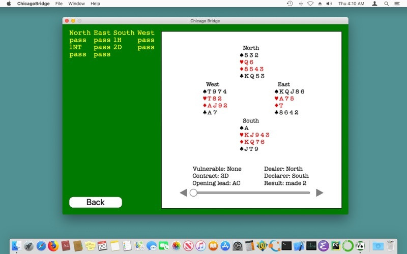Open Activity Monitor in the dock
The height and width of the screenshot is (254, 407).
[311, 246]
